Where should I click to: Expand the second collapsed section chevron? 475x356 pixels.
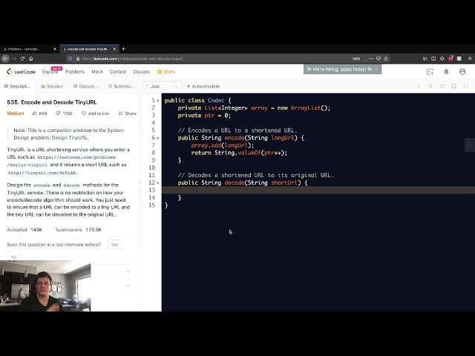click(x=128, y=286)
